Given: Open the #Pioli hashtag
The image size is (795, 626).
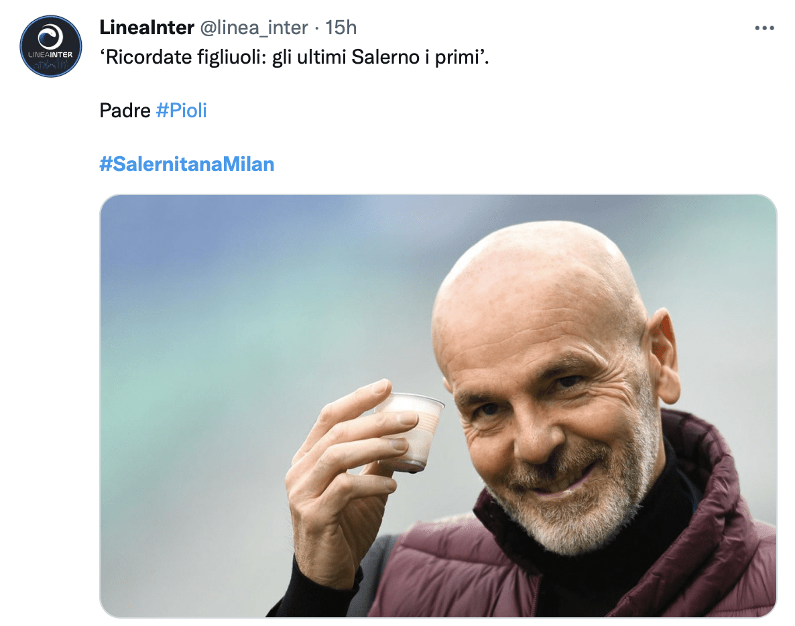Looking at the screenshot, I should 181,111.
